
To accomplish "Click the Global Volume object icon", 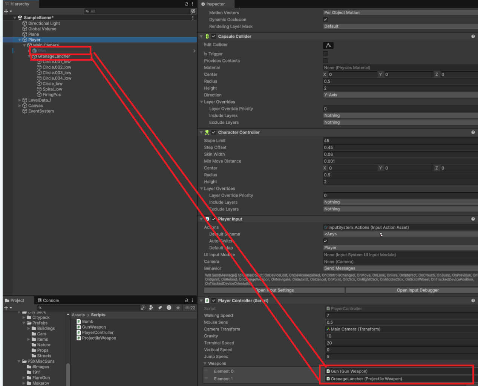I will (25, 29).
